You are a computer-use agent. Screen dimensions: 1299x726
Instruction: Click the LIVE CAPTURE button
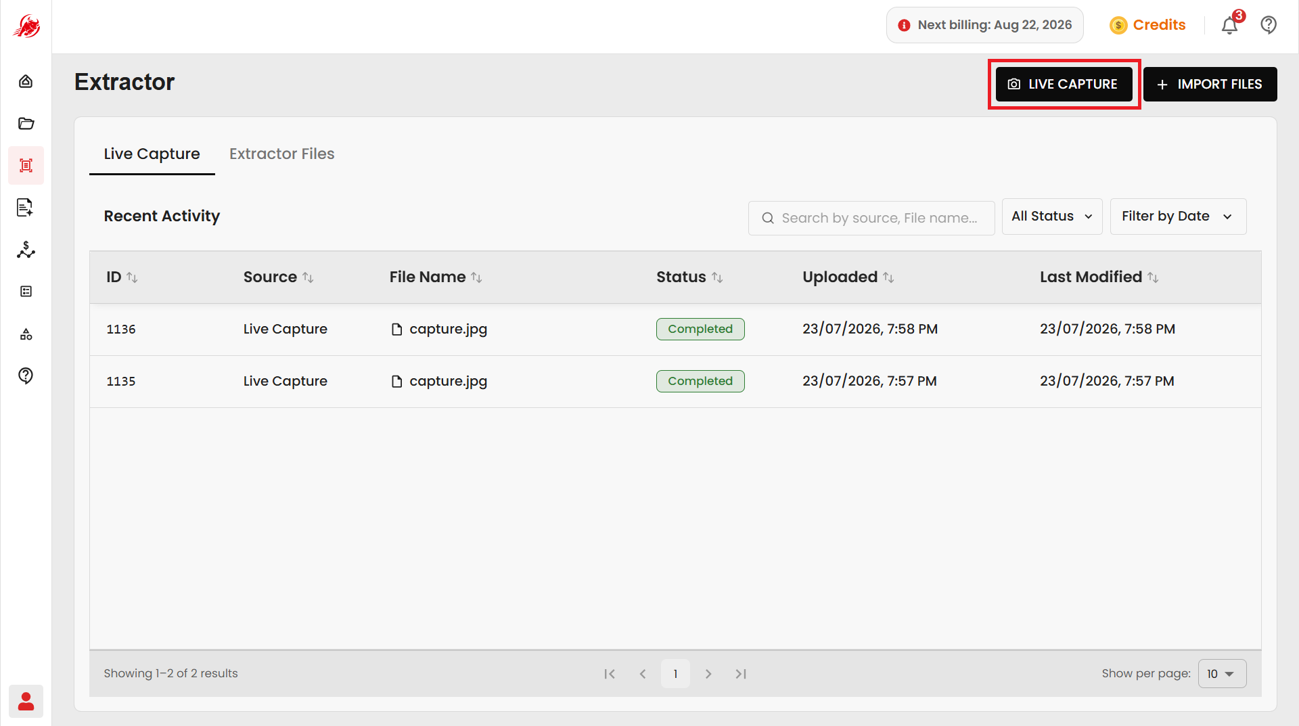coord(1064,84)
